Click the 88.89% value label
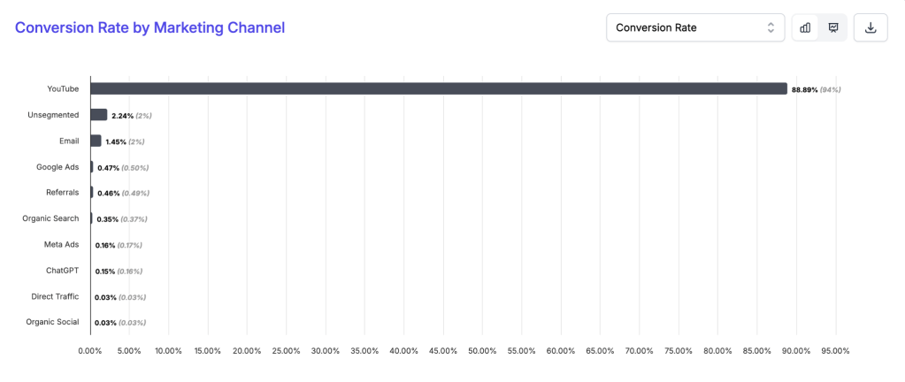The height and width of the screenshot is (382, 905). point(804,89)
